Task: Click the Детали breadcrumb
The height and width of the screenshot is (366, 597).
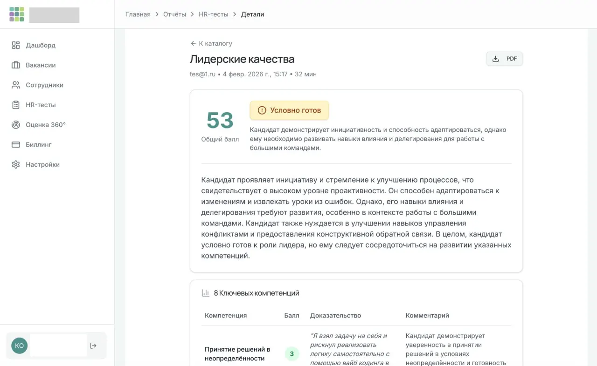Action: (x=253, y=14)
